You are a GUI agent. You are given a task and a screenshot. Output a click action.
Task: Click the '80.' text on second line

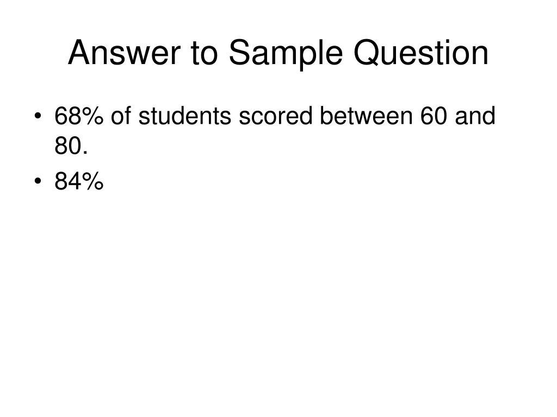(x=71, y=146)
